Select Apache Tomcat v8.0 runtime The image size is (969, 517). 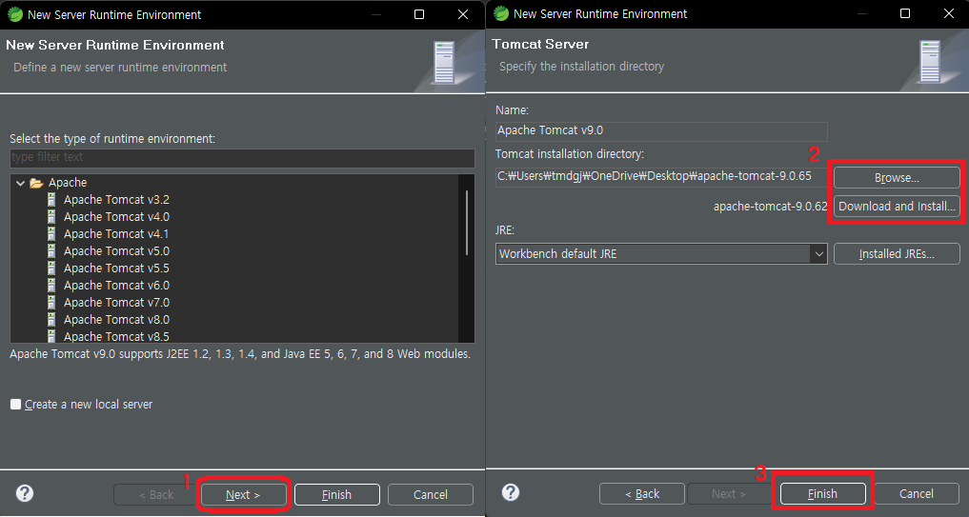coord(116,319)
